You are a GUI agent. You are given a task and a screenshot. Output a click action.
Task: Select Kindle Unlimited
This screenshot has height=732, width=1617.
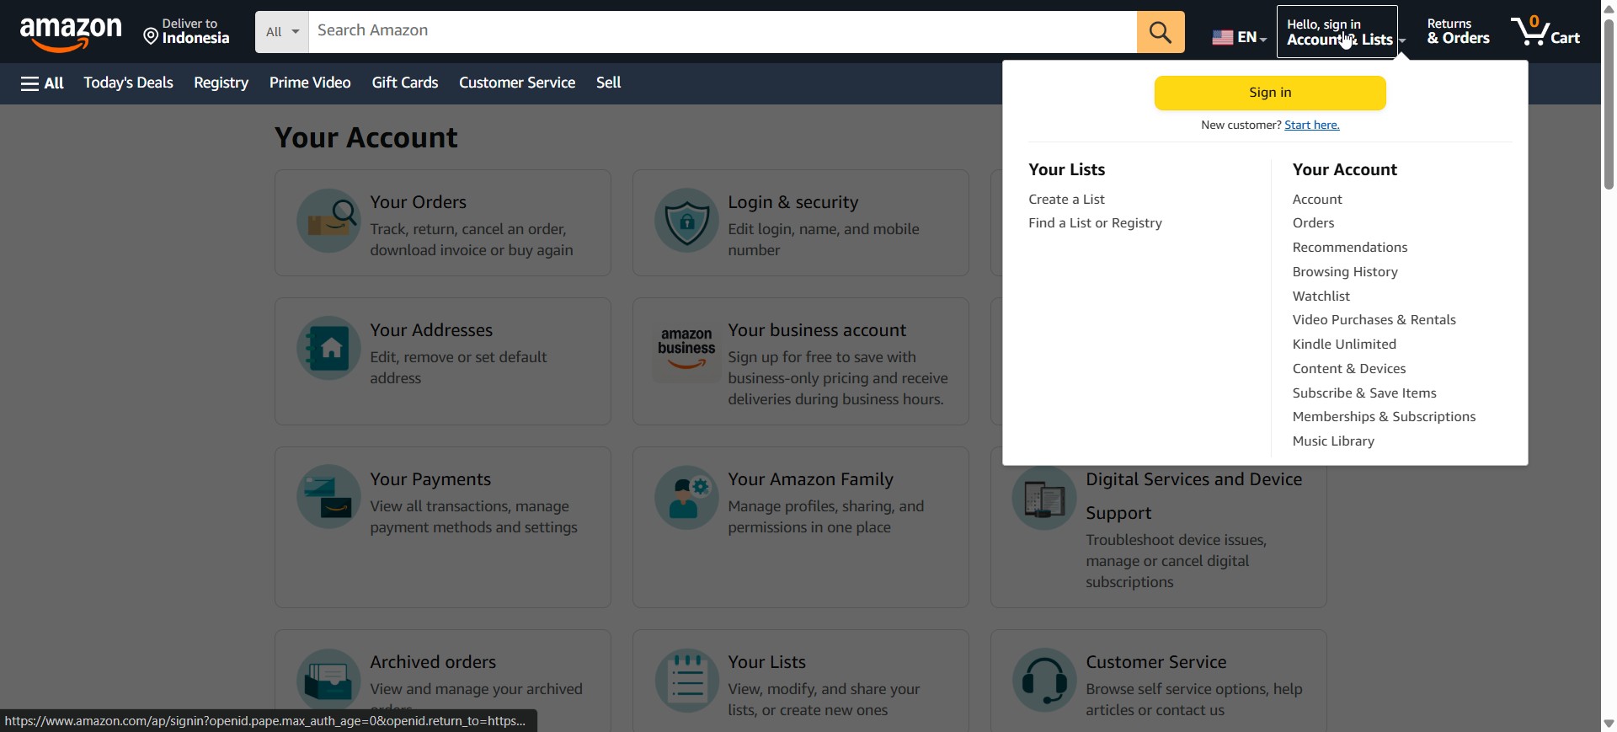point(1344,345)
